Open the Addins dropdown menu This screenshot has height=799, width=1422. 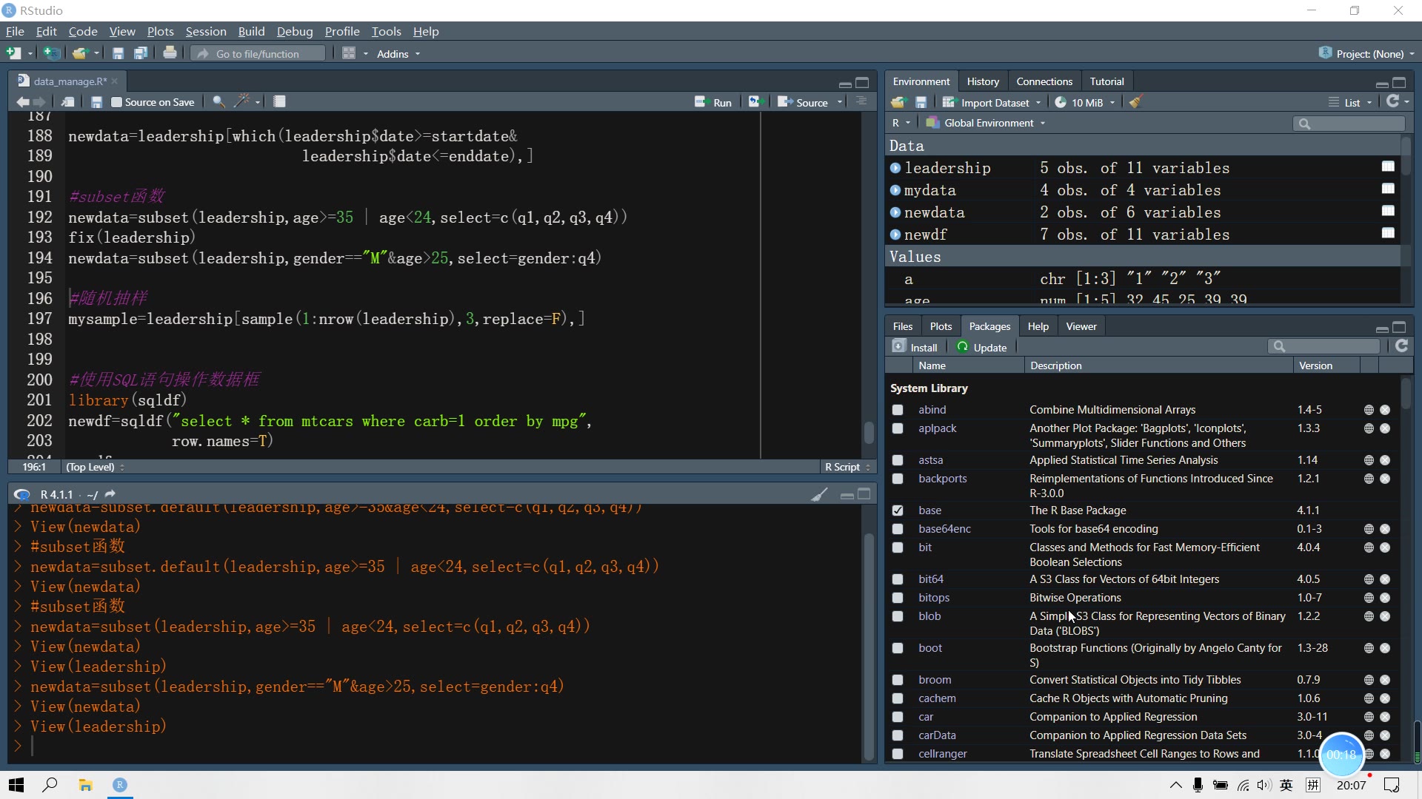point(398,54)
